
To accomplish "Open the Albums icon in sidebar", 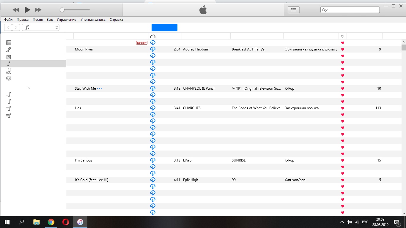I will point(9,57).
